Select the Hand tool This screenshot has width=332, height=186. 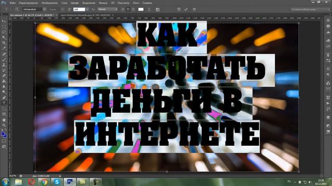point(4,120)
